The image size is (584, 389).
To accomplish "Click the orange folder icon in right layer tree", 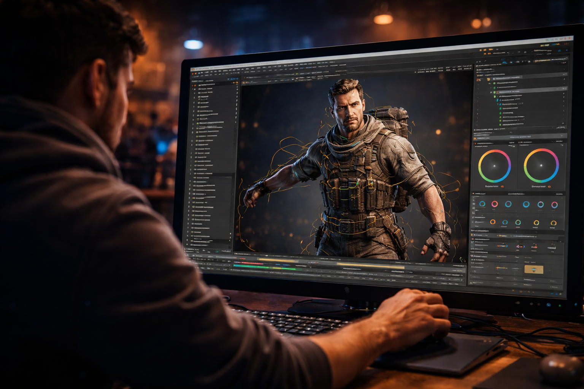I will pos(489,79).
